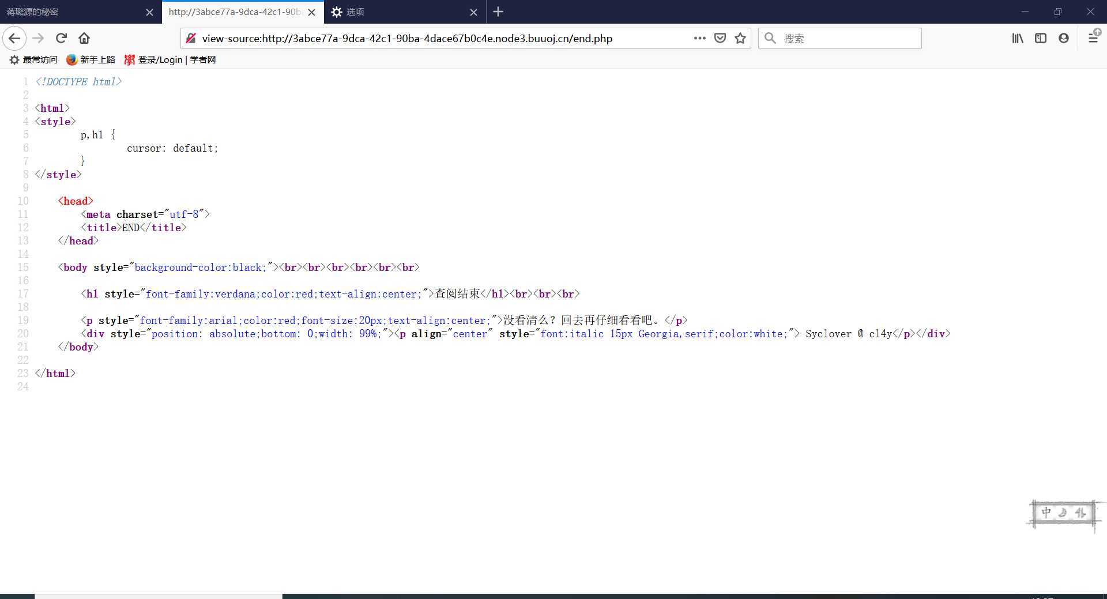Viewport: 1107px width, 599px height.
Task: Reload the current page
Action: [x=61, y=39]
